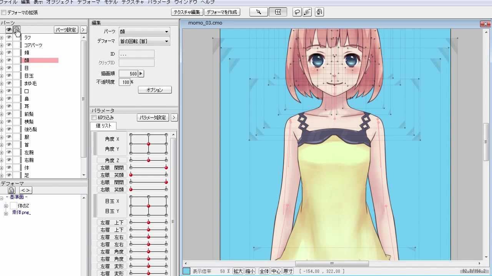The width and height of the screenshot is (492, 276).
Task: Click the canvas horizontal scrollbar
Action: [x=332, y=263]
